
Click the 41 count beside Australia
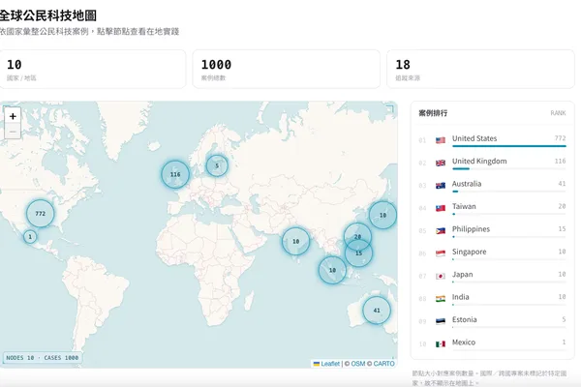pyautogui.click(x=562, y=183)
